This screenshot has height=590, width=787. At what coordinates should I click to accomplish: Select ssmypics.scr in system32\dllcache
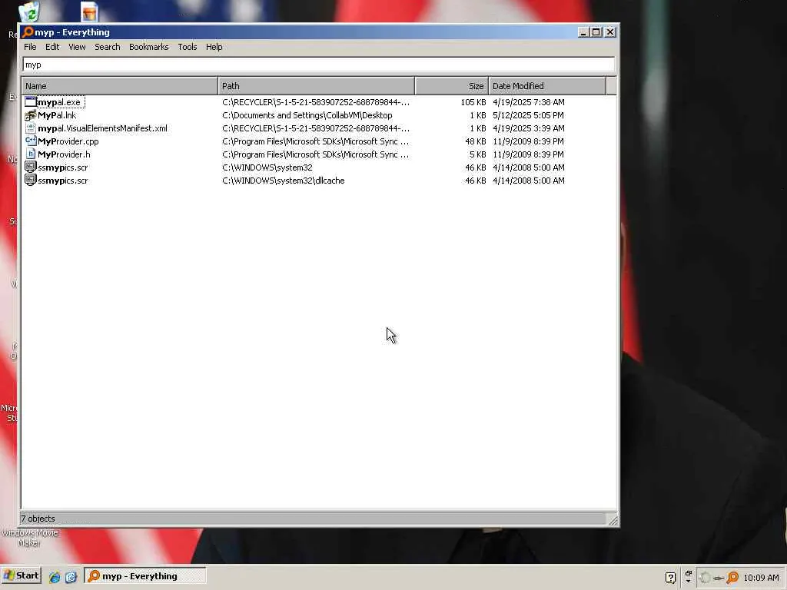coord(63,181)
